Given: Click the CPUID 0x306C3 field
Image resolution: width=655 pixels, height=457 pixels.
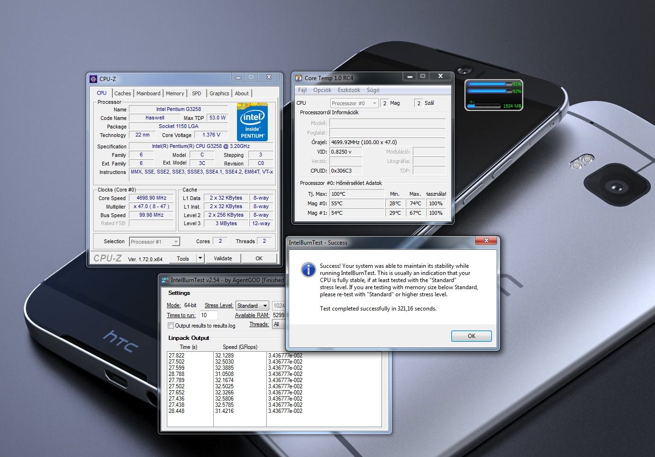Looking at the screenshot, I should tap(346, 171).
